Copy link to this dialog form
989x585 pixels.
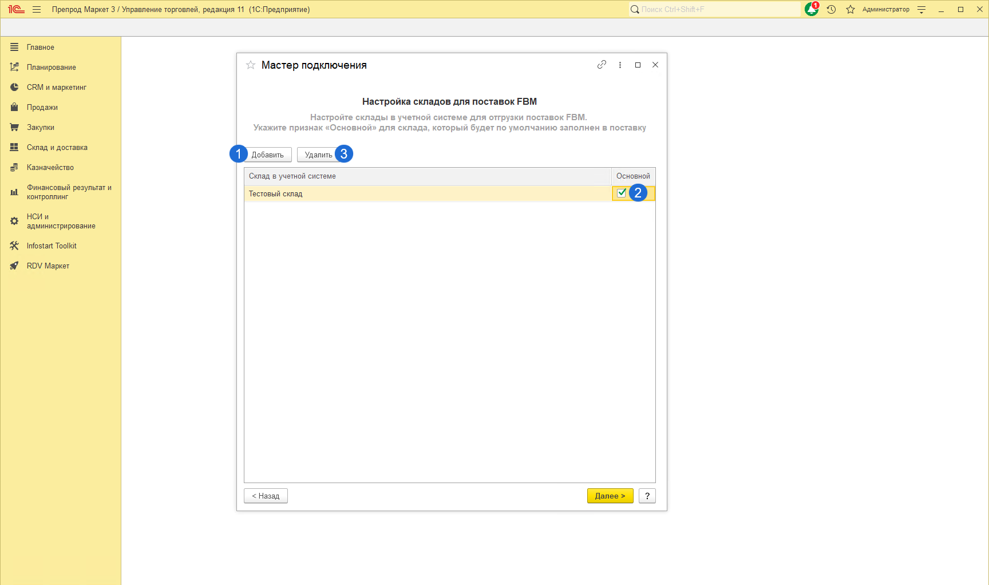coord(602,65)
